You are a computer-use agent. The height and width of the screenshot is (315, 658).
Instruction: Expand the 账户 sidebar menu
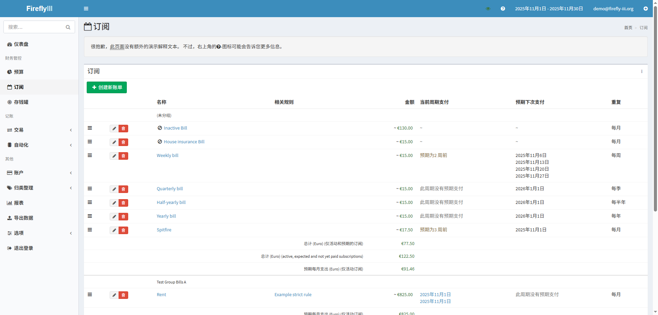(x=39, y=173)
